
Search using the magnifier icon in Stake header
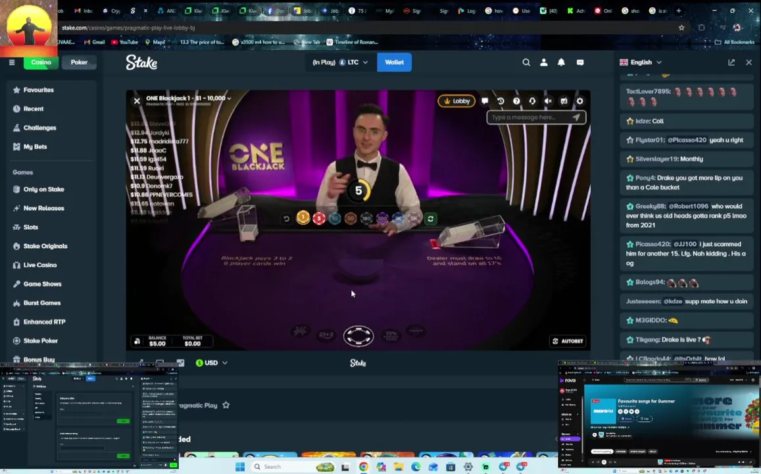[526, 62]
